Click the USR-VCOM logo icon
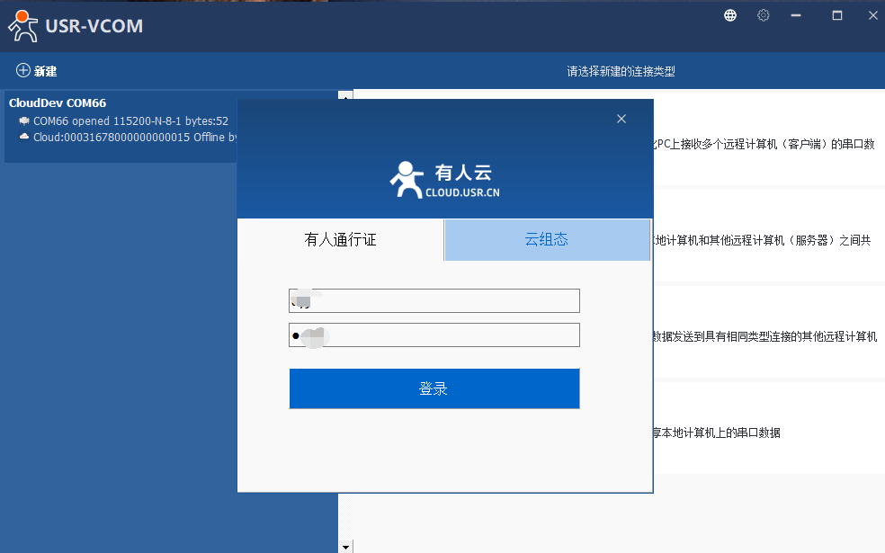Screen dimensions: 885x553 (x=23, y=26)
